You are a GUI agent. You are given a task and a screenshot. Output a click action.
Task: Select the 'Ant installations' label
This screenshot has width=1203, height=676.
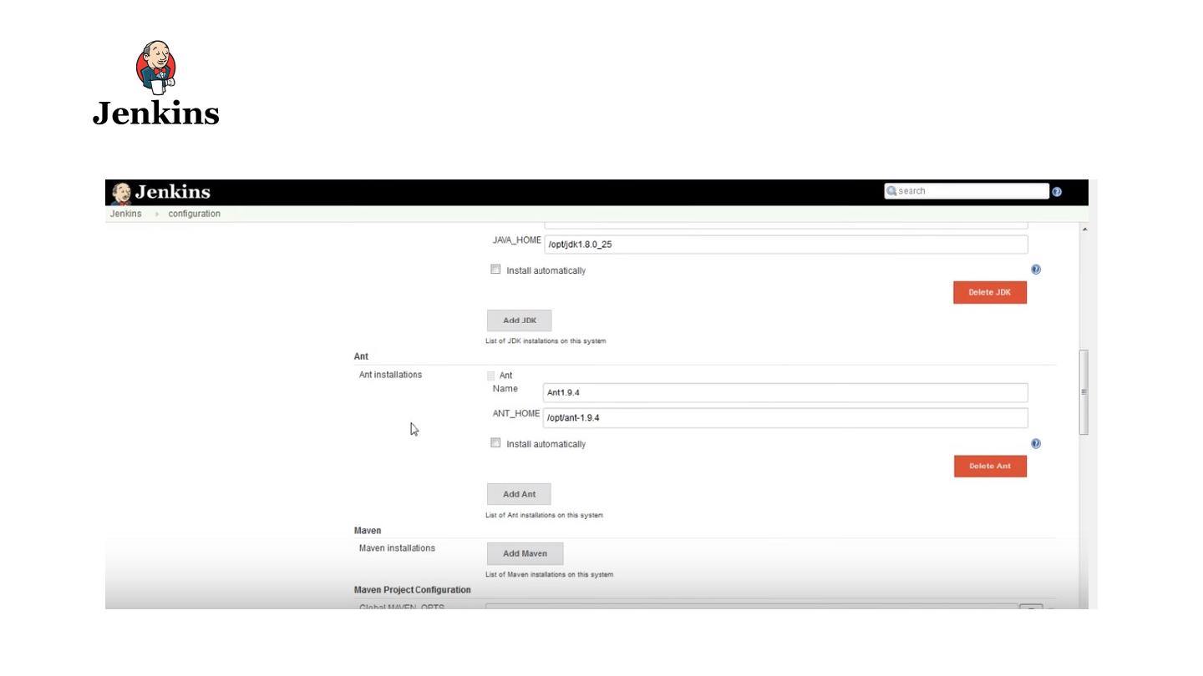click(x=390, y=375)
